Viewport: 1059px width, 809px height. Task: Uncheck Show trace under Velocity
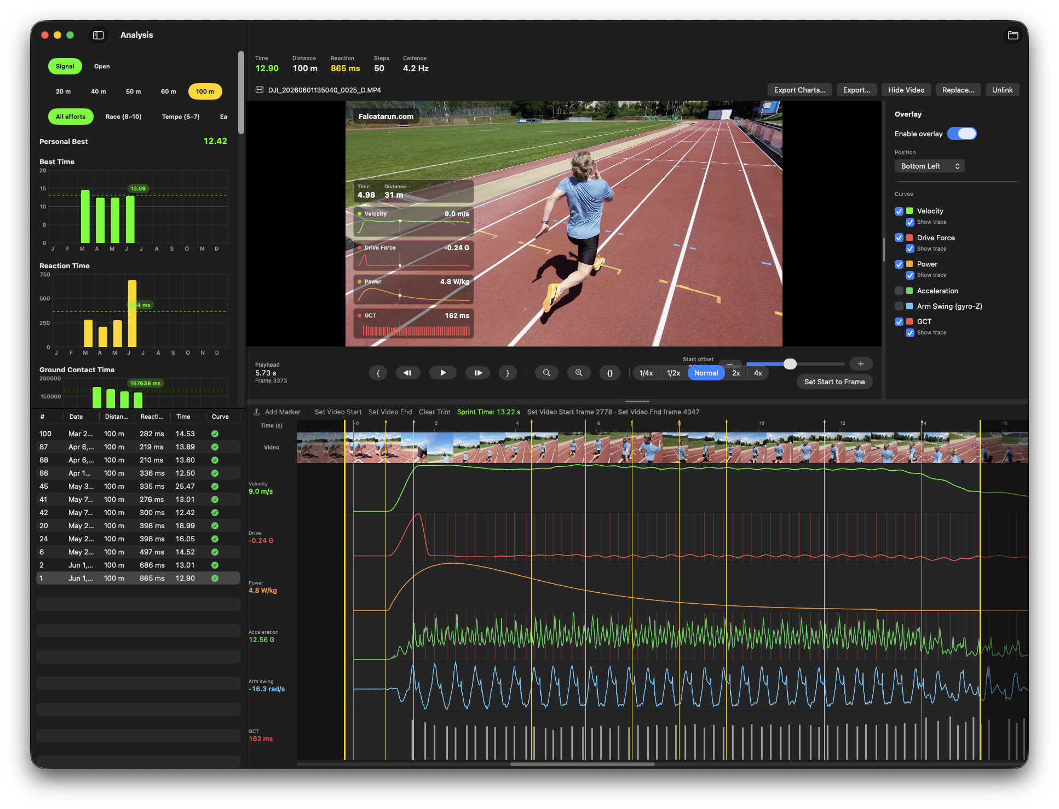(910, 222)
